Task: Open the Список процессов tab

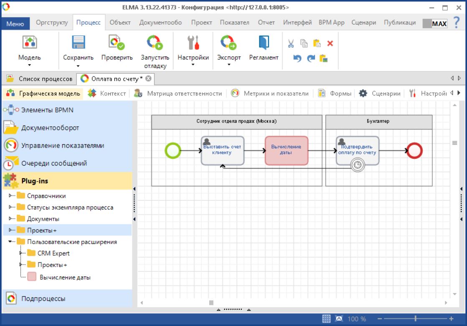Action: (40, 79)
